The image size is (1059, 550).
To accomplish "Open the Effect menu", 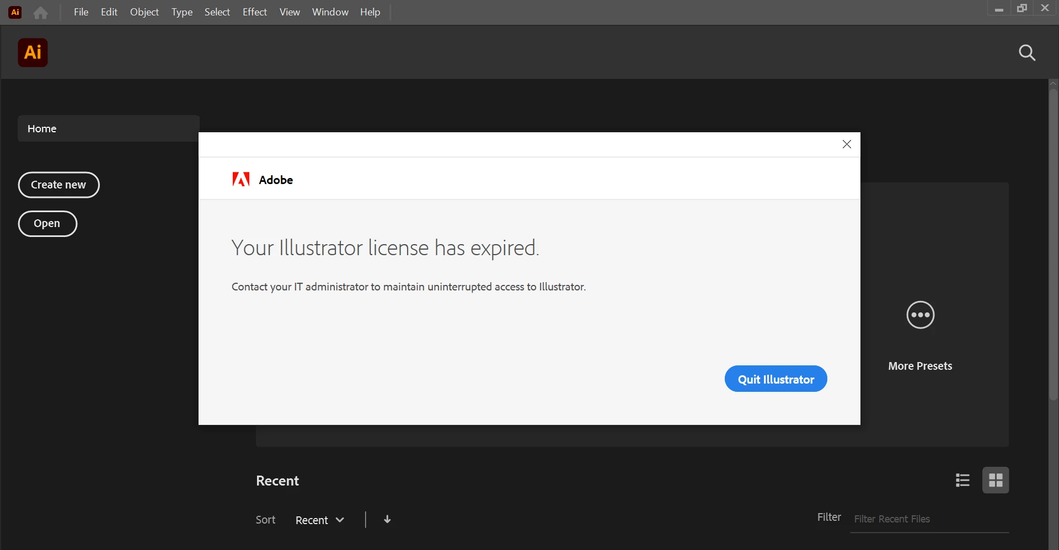I will pos(255,12).
